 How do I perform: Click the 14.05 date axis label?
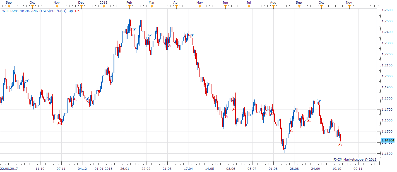(x=210, y=169)
